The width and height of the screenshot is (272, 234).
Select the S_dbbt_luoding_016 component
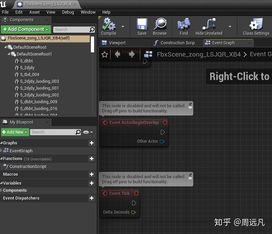(x=39, y=109)
